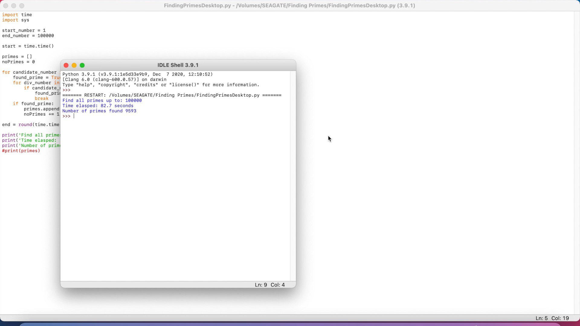The width and height of the screenshot is (580, 326).
Task: Click the shell's Col: 4 status indicator
Action: (278, 285)
